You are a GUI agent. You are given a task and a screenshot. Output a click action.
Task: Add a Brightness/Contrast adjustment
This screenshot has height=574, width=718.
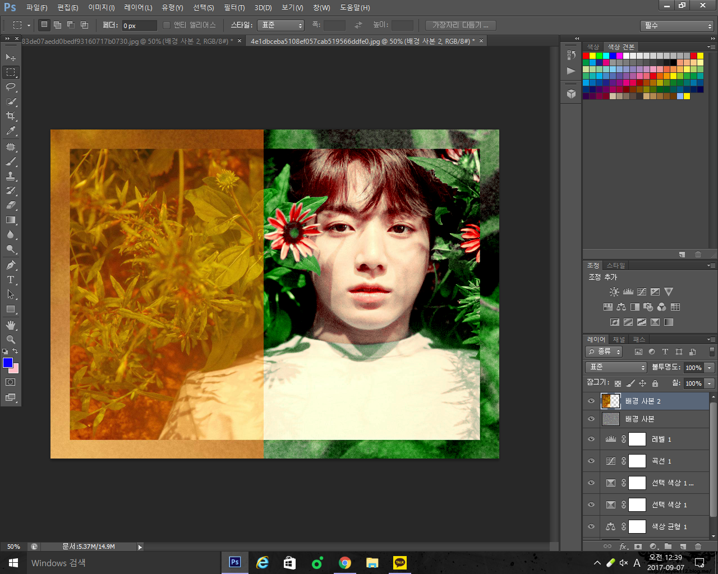pyautogui.click(x=614, y=292)
